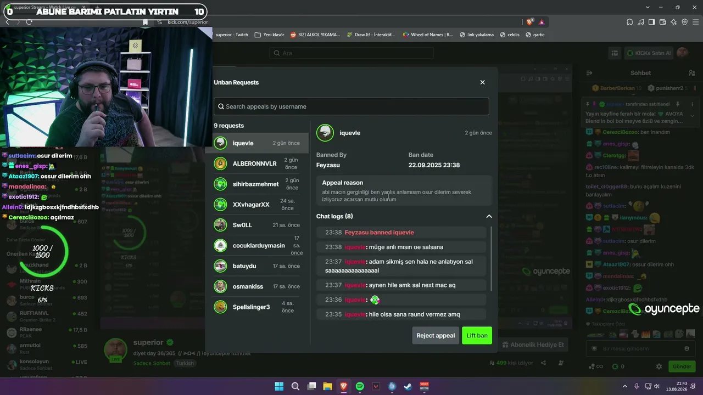This screenshot has width=703, height=395.
Task: Click 'Bir mesaj gönderin' chat input
Action: (639, 348)
